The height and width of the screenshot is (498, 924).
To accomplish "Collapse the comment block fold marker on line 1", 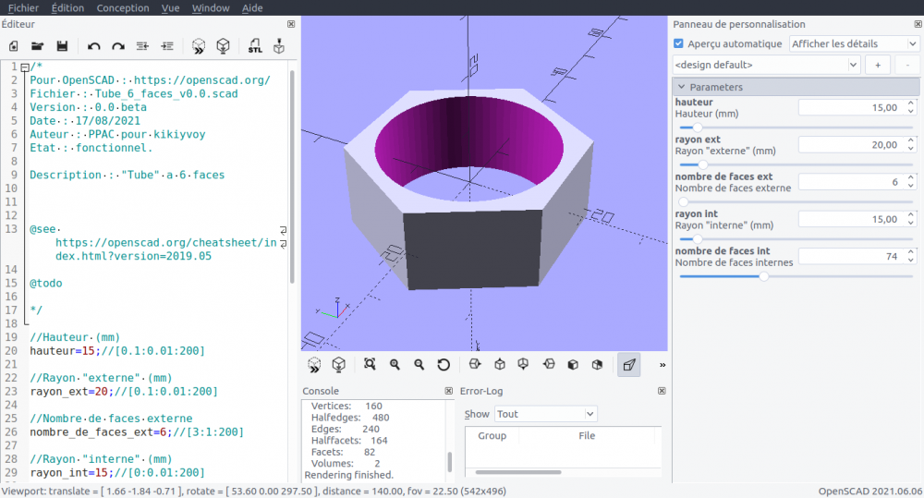I will click(25, 67).
